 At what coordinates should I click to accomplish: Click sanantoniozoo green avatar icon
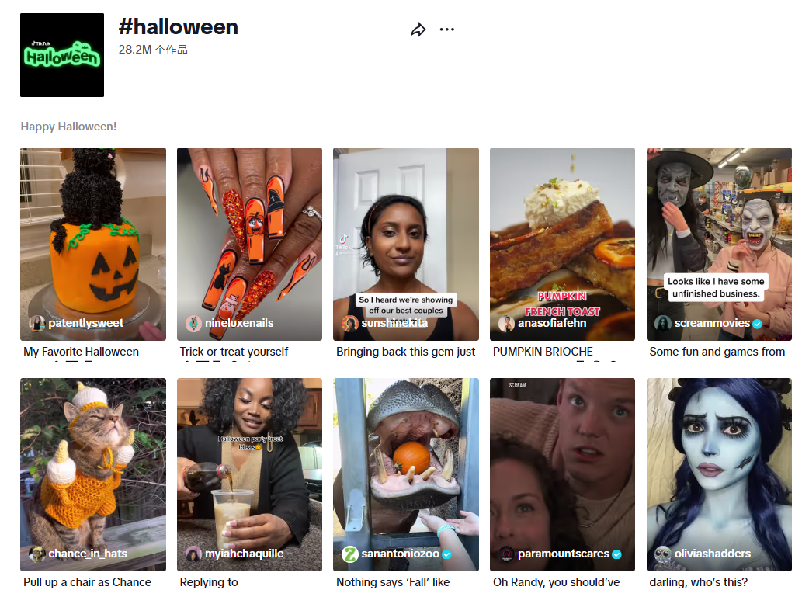[x=350, y=554]
